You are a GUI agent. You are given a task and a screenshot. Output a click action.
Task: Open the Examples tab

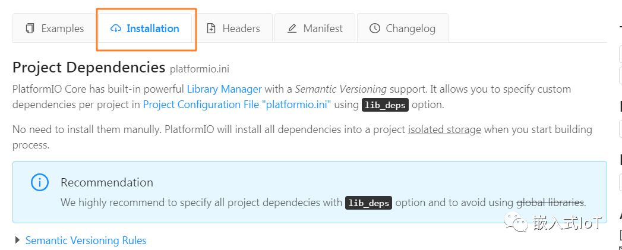tap(62, 29)
